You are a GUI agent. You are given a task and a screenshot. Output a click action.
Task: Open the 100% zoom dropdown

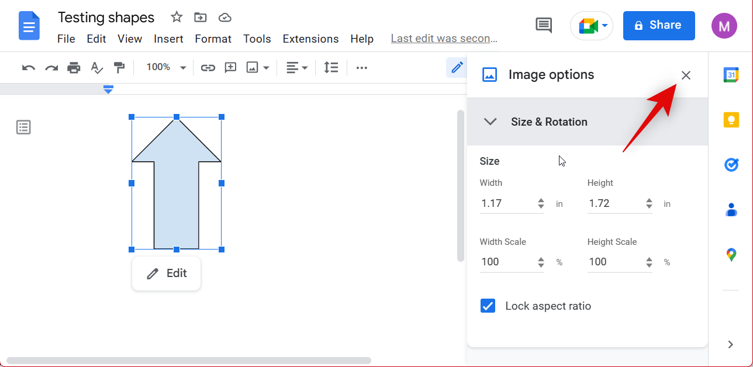pyautogui.click(x=166, y=68)
